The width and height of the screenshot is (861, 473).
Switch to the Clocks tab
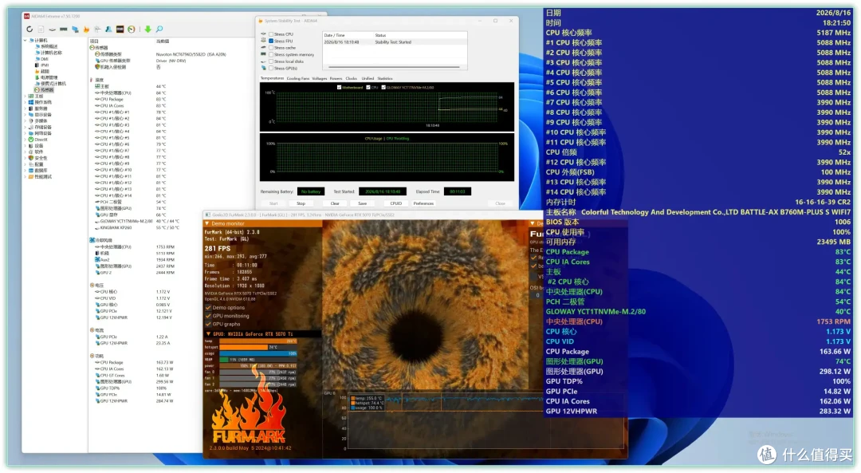click(x=352, y=78)
